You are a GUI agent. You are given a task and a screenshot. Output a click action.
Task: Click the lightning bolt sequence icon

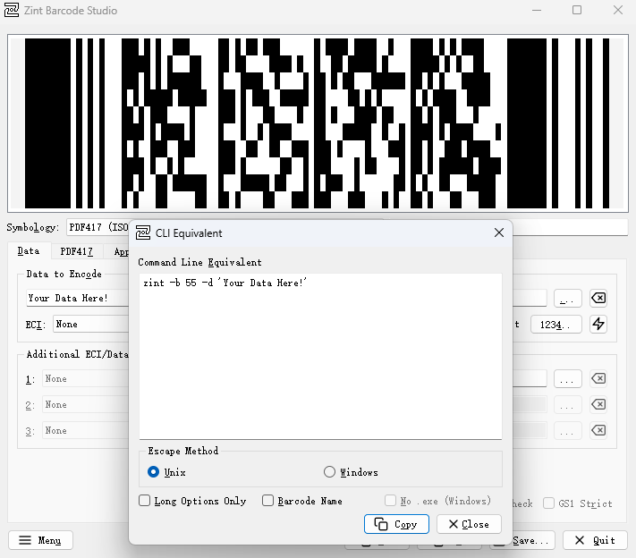598,325
